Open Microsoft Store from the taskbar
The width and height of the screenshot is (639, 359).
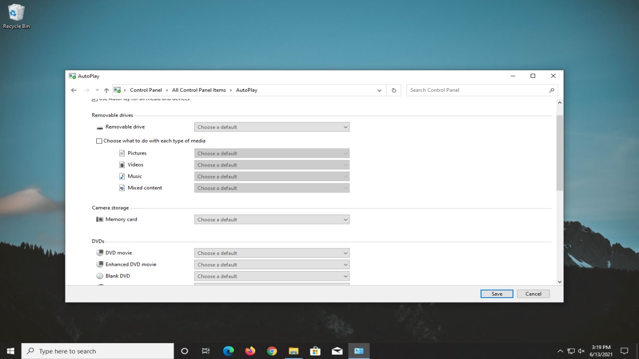pyautogui.click(x=316, y=351)
